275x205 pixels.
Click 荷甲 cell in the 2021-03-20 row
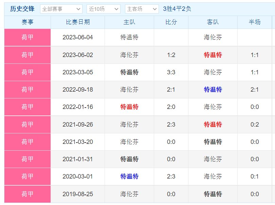[27, 142]
